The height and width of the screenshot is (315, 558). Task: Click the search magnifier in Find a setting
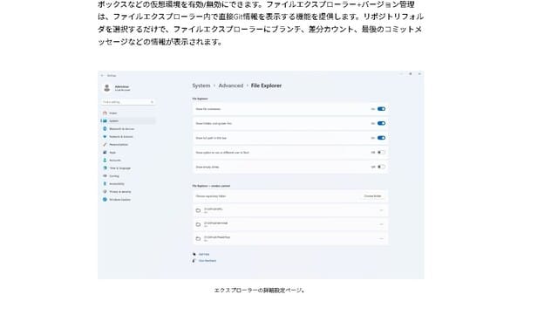(x=152, y=102)
